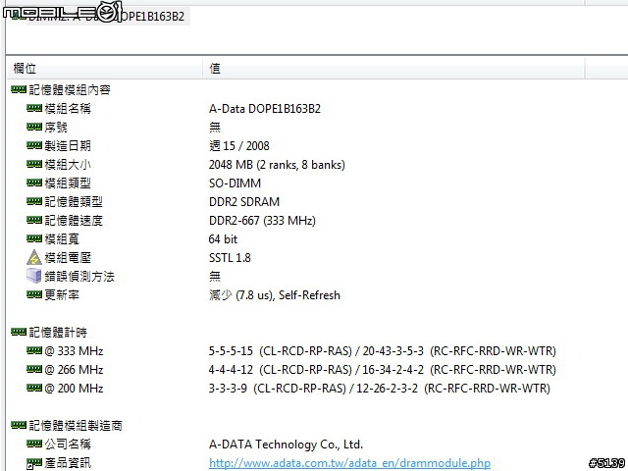Click the memory icon beside @ 333 MHz

[34, 351]
